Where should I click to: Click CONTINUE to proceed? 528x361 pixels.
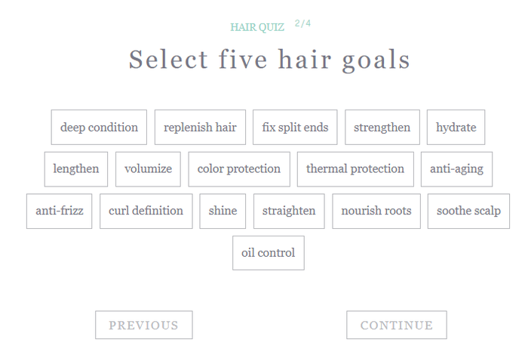pyautogui.click(x=397, y=325)
